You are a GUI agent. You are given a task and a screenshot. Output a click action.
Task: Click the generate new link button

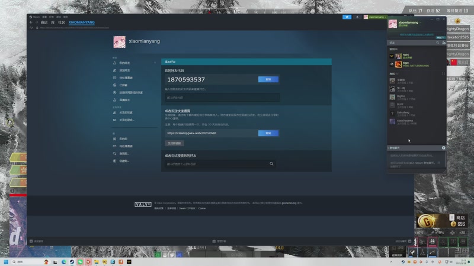tap(174, 143)
